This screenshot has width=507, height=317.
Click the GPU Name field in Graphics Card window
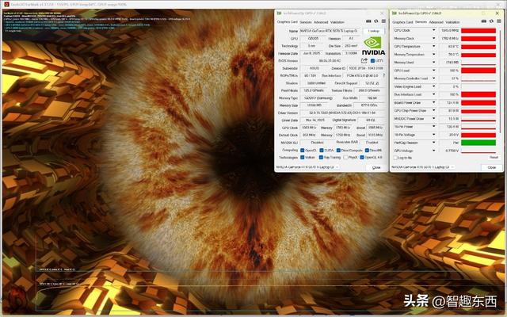[x=329, y=31]
